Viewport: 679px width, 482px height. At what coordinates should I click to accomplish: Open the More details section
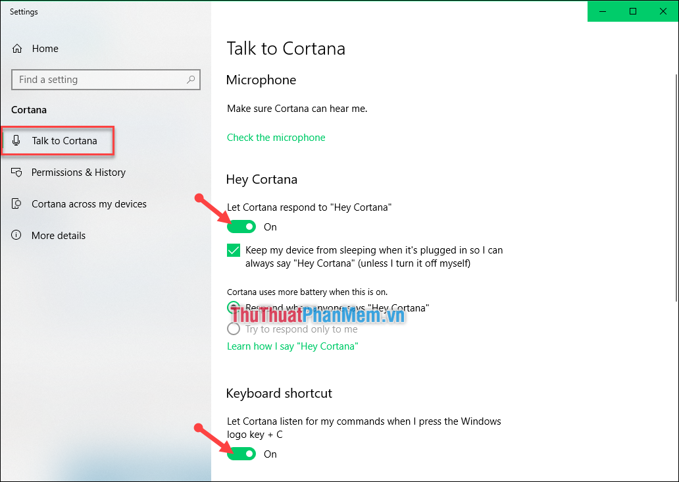[59, 235]
